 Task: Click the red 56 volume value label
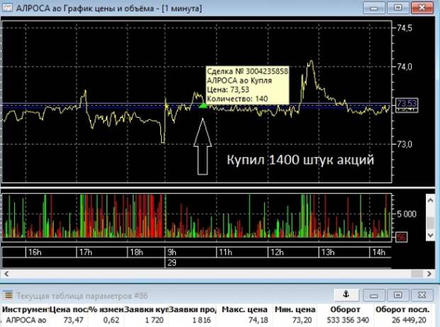click(x=401, y=237)
